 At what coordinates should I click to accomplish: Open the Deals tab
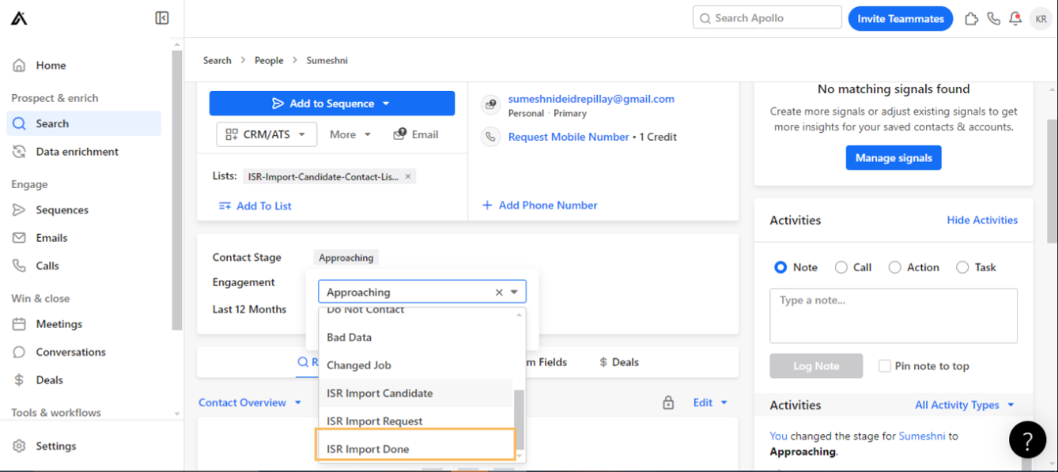coord(619,362)
